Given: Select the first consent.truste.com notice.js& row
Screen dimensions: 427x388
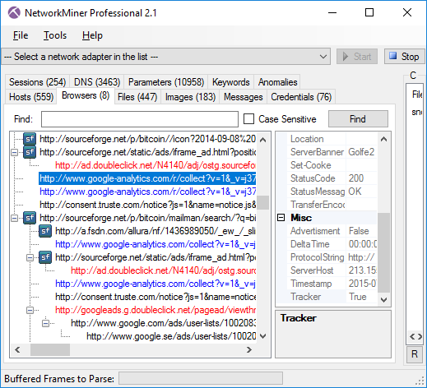Looking at the screenshot, I should (x=148, y=205).
